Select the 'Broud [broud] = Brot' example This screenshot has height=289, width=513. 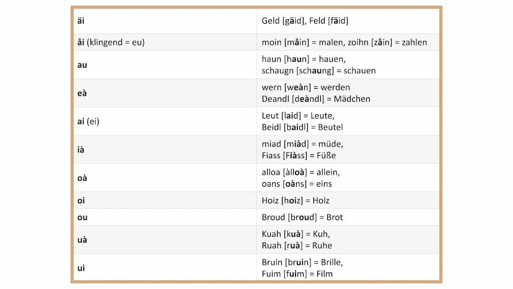[x=302, y=217]
